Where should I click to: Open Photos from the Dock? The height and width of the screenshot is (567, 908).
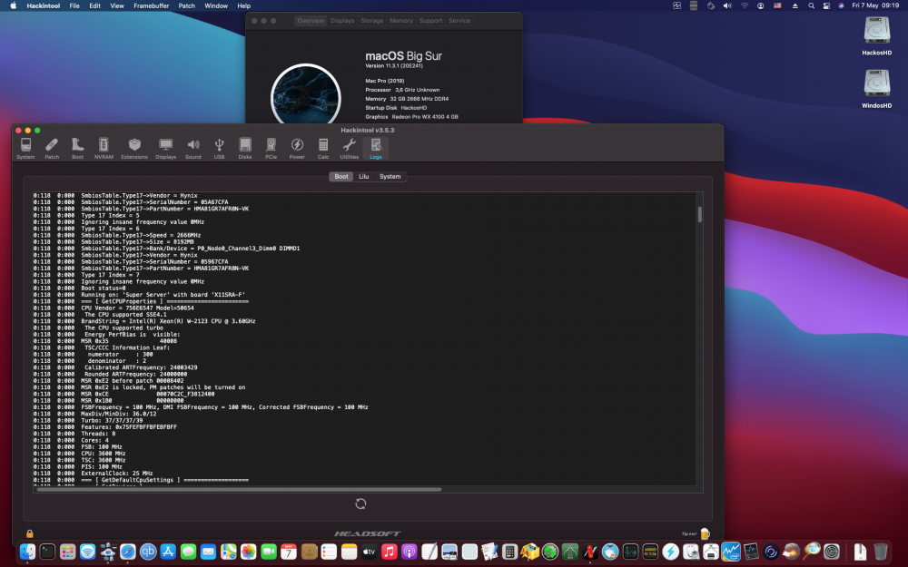coord(249,552)
